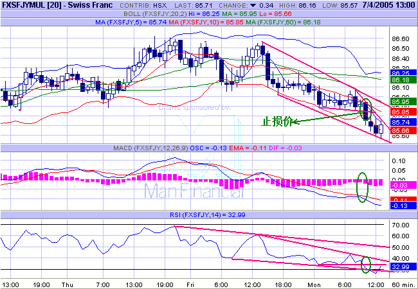This screenshot has height=289, width=418.
Task: Click the 0.05 MACD axis label
Action: tap(399, 171)
